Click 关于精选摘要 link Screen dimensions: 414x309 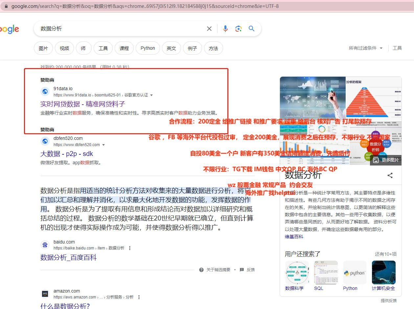[x=218, y=270]
